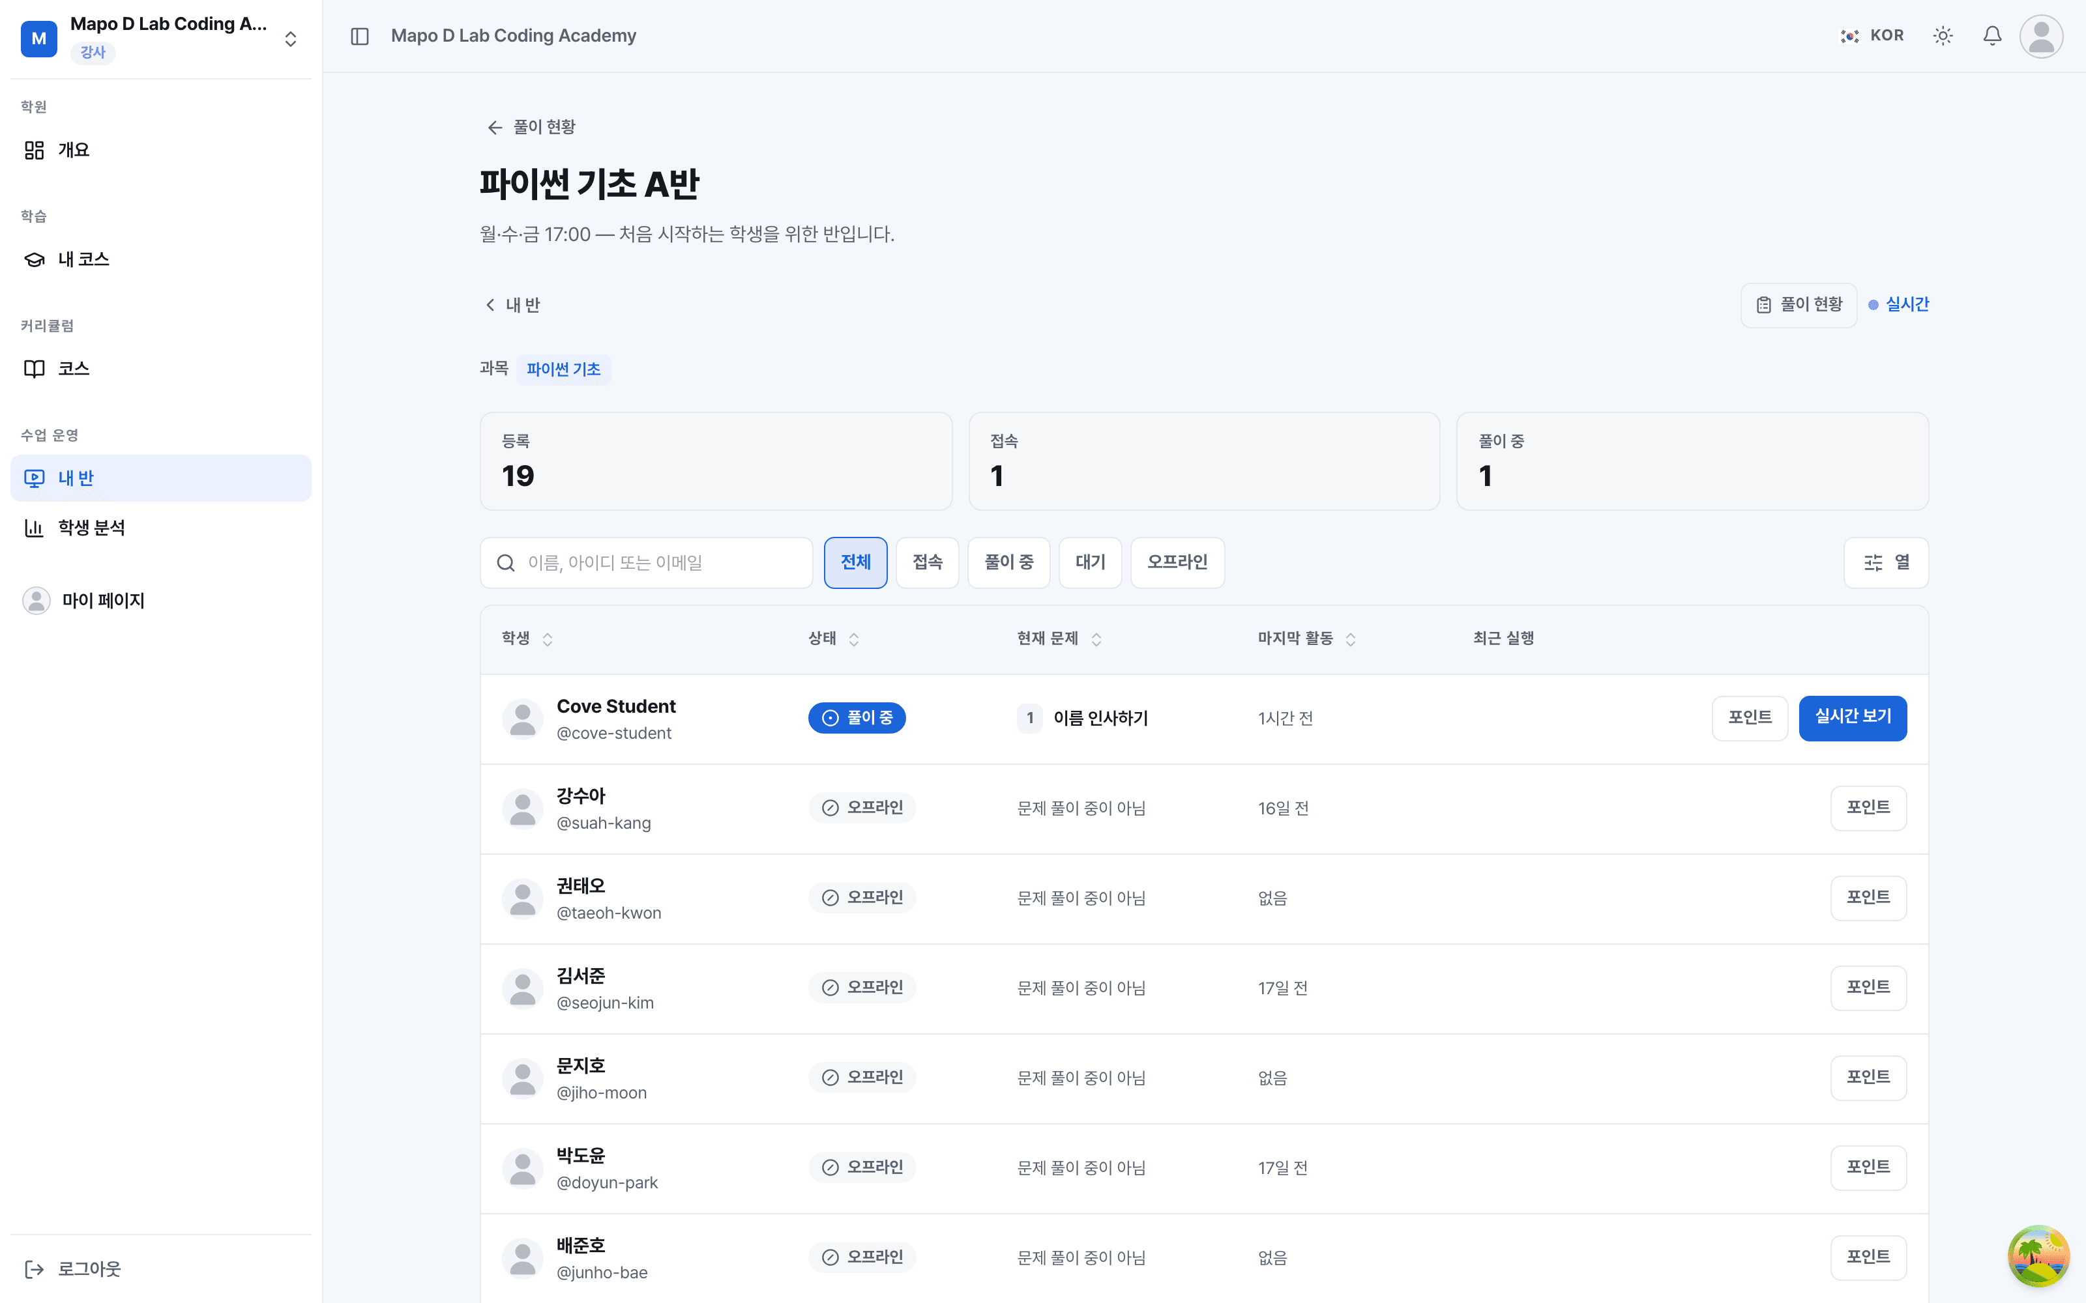Image resolution: width=2086 pixels, height=1303 pixels.
Task: Open 개요 in the sidebar
Action: coord(160,150)
